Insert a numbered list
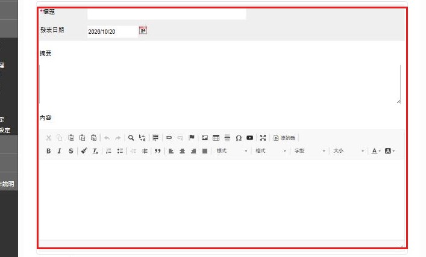This screenshot has height=257, width=426. coord(108,151)
